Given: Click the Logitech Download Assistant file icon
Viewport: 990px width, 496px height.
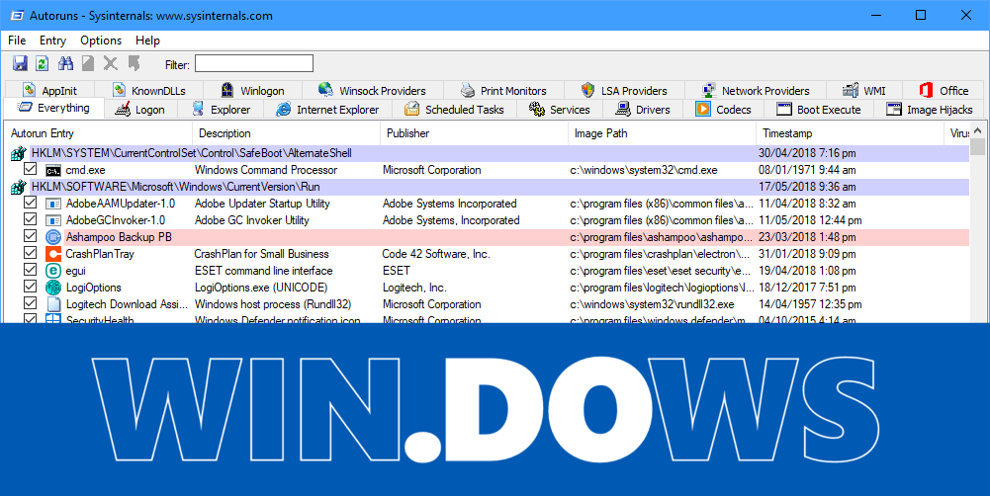Looking at the screenshot, I should point(53,304).
